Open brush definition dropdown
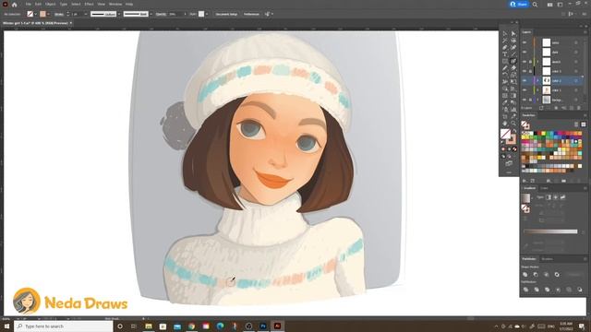 (x=151, y=14)
